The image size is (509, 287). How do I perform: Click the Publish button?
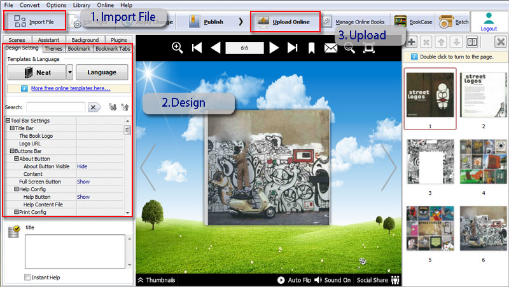click(206, 22)
